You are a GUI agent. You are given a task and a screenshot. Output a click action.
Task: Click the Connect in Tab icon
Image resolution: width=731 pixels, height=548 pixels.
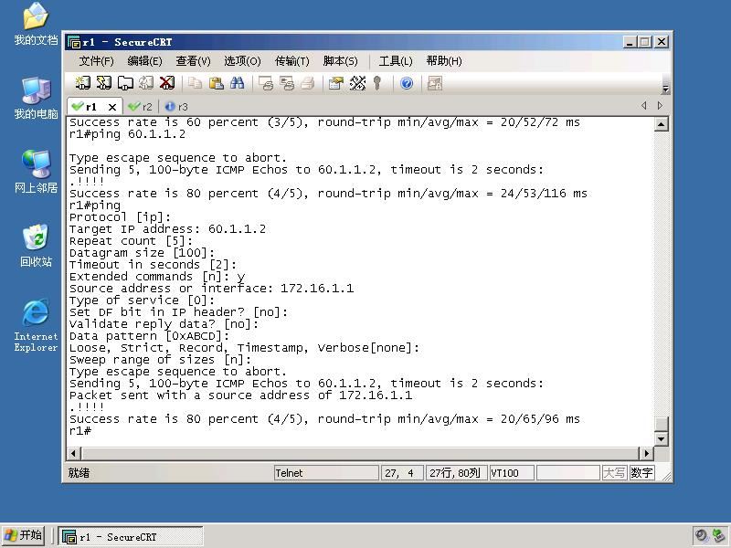125,83
